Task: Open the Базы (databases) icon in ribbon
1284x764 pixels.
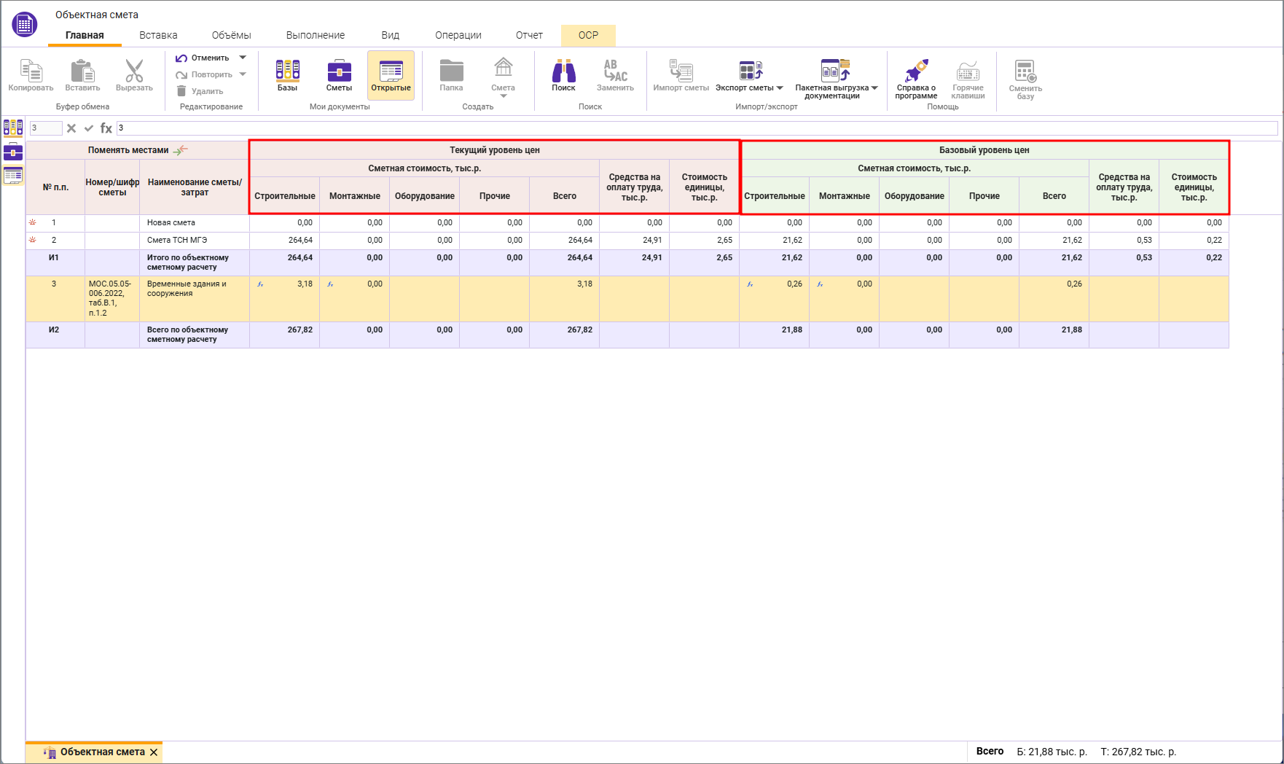Action: [x=287, y=71]
